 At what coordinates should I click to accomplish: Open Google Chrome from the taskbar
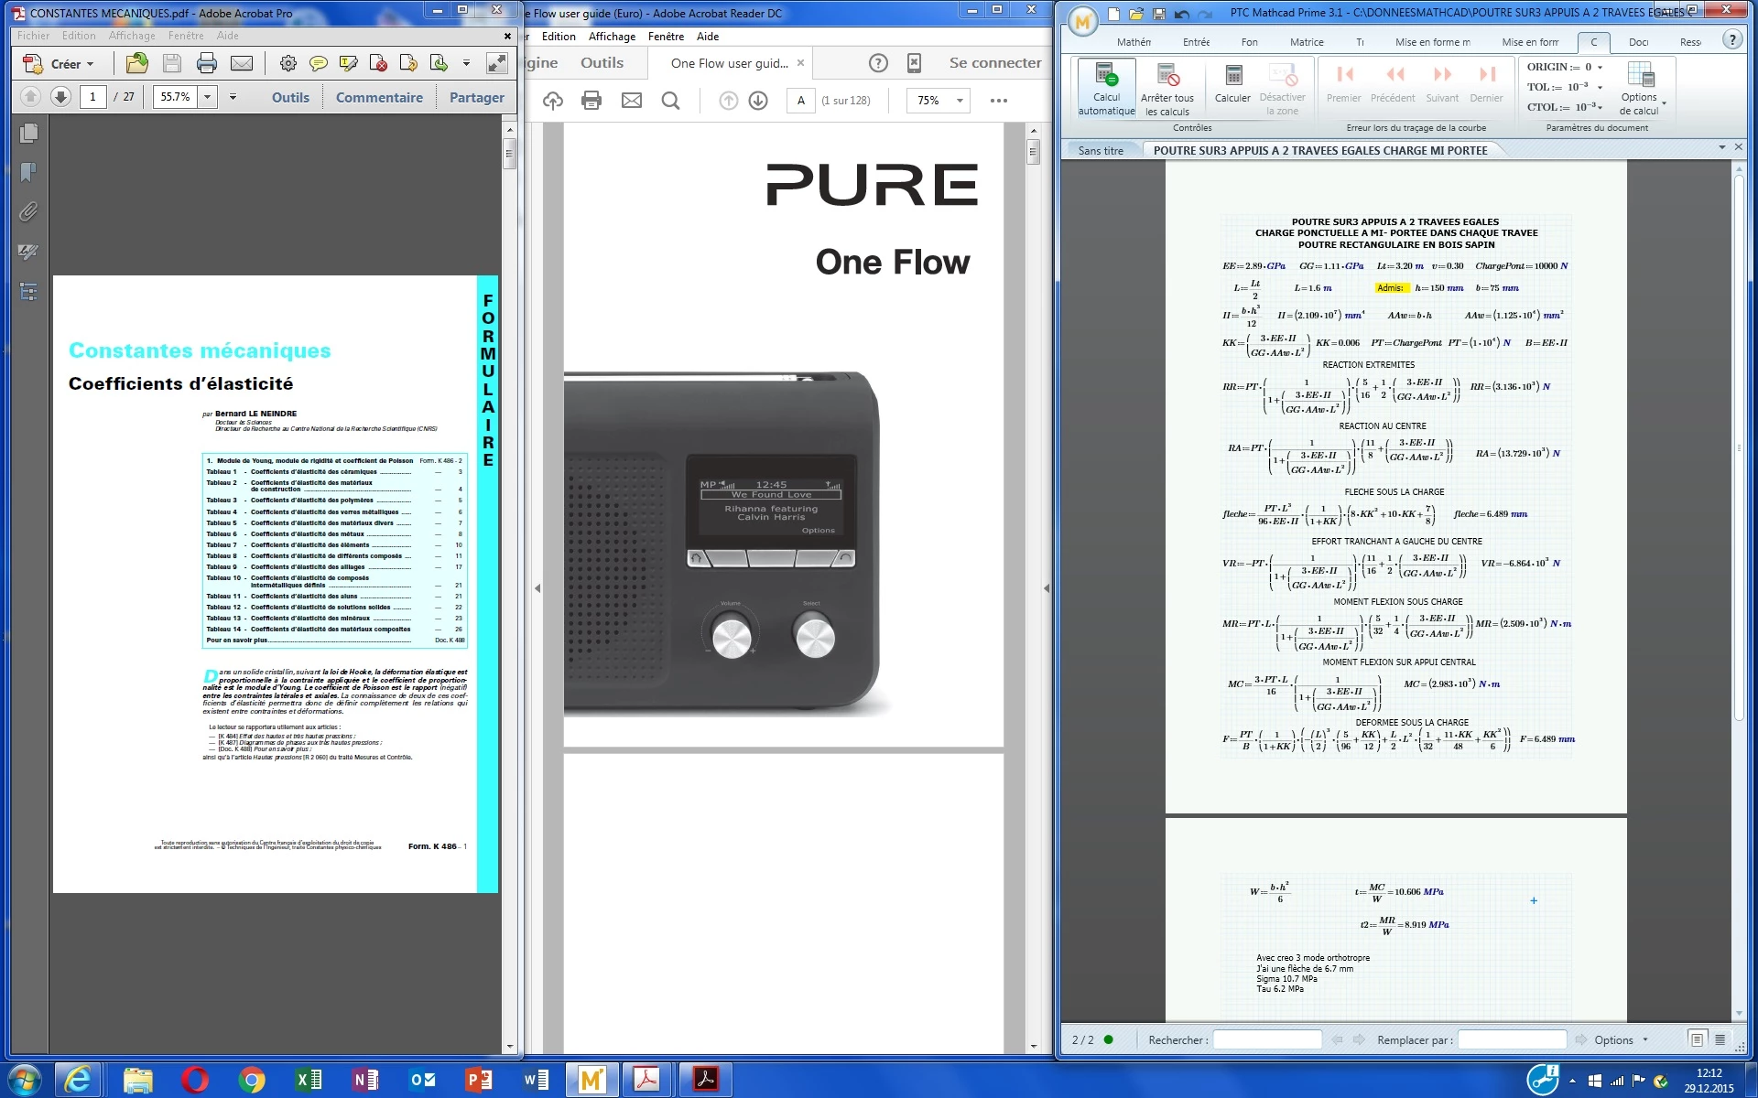click(x=252, y=1081)
